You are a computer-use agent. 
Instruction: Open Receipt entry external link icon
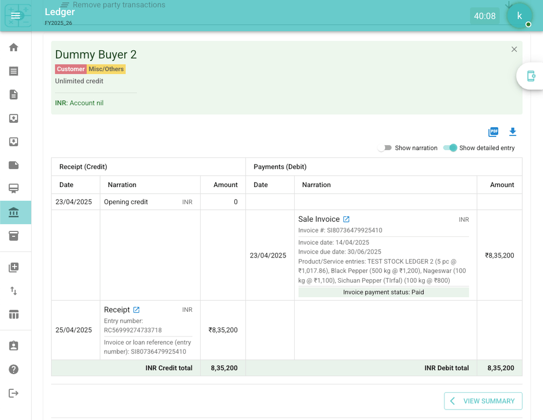point(136,310)
